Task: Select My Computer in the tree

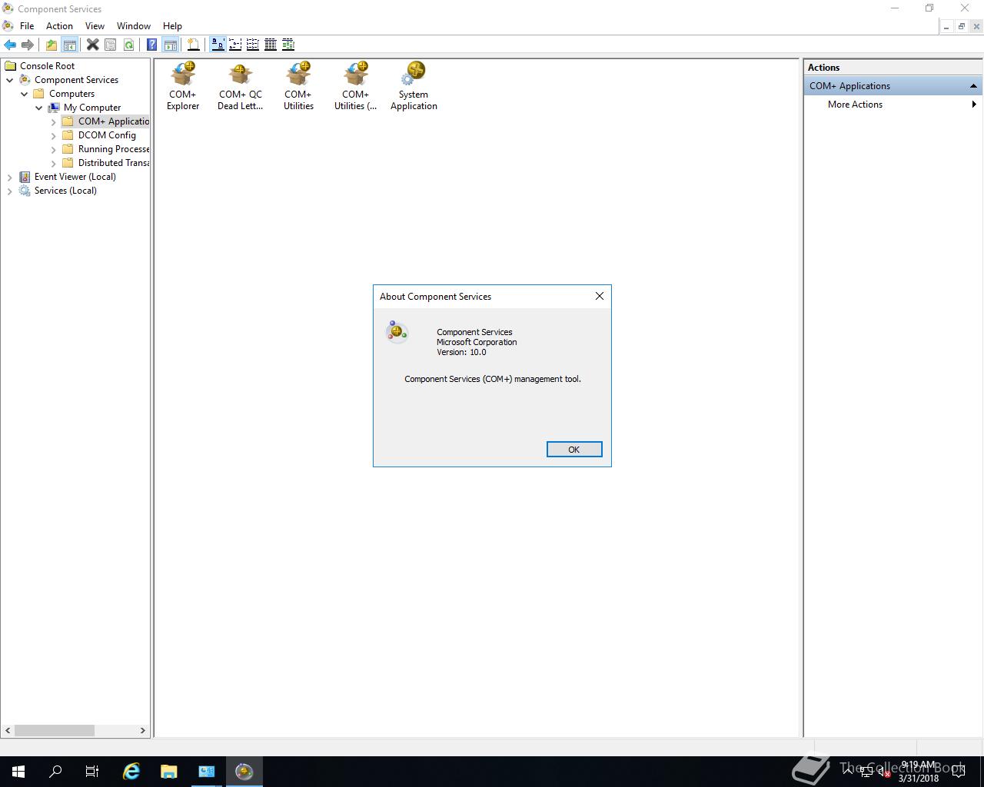Action: pos(92,108)
